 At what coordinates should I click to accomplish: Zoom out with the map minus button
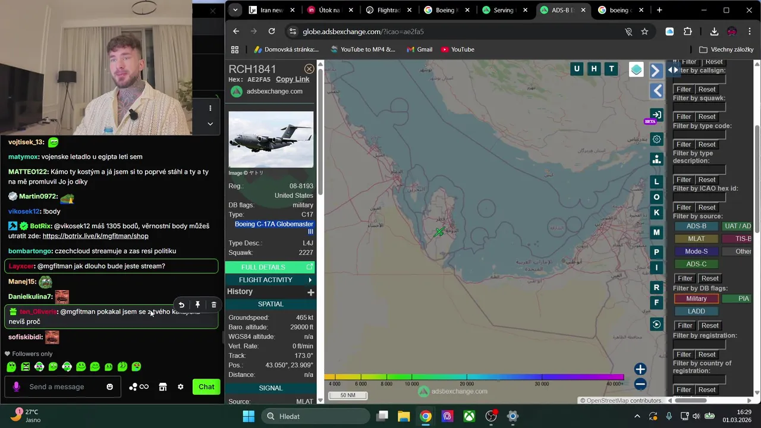tap(640, 384)
